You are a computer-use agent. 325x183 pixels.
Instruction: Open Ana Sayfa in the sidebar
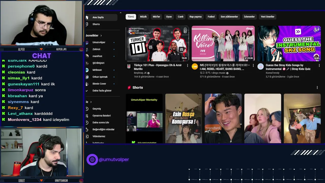coord(101,17)
